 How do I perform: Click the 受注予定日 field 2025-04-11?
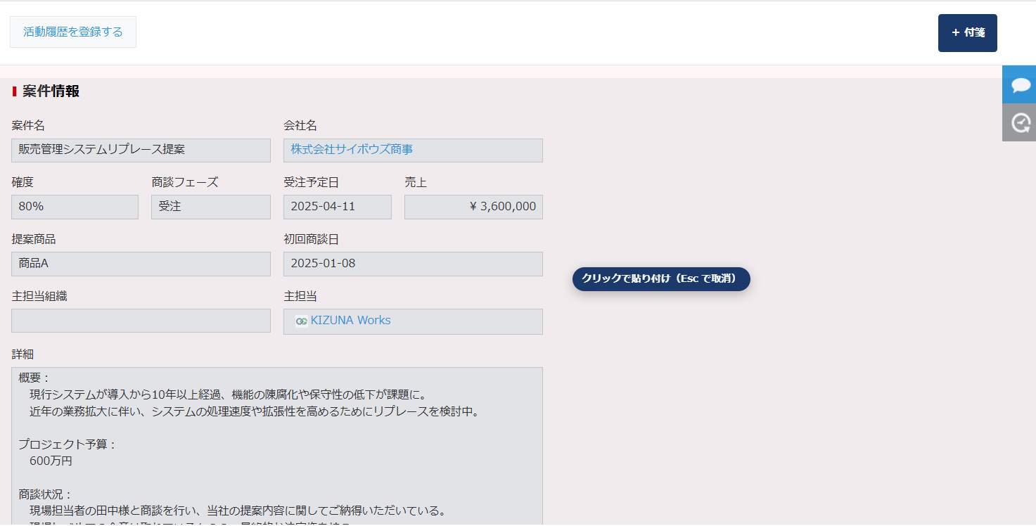coord(338,207)
